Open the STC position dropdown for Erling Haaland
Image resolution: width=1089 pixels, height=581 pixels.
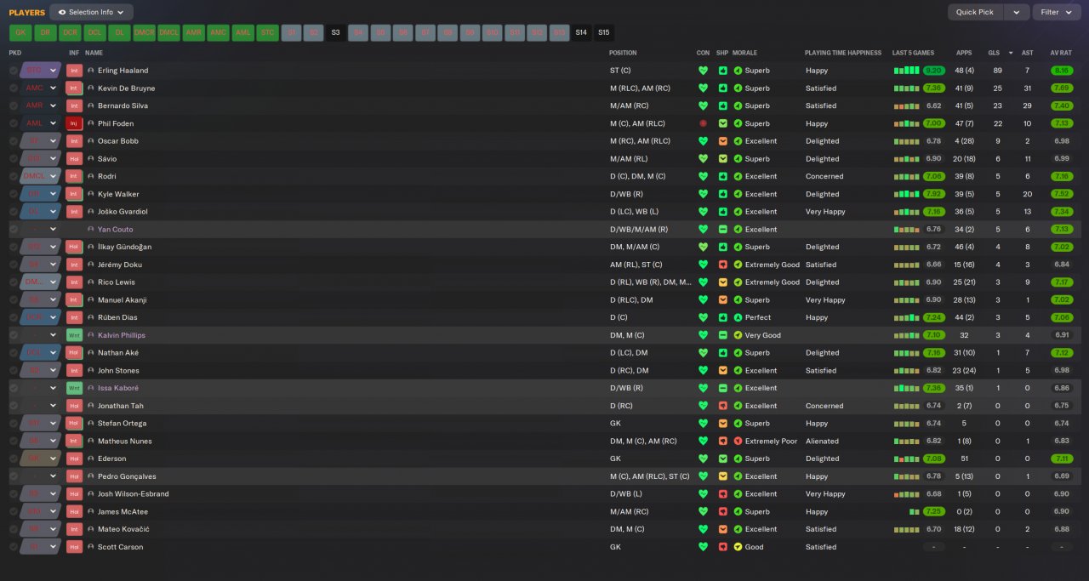[41, 71]
